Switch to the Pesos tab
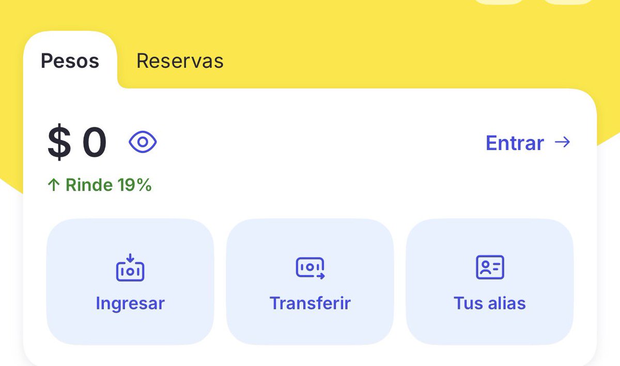This screenshot has height=366, width=620. point(70,61)
